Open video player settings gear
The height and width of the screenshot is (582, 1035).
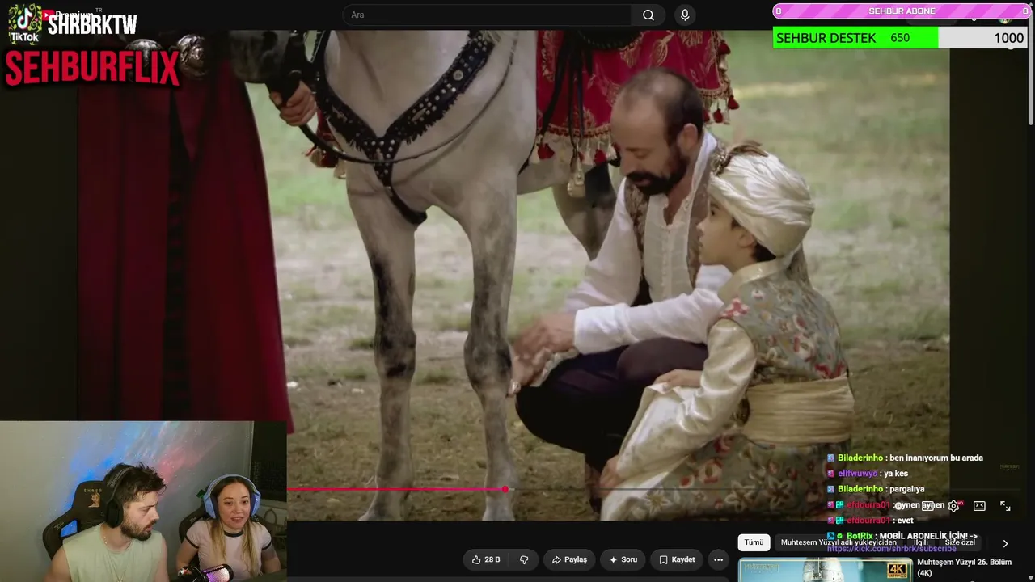(953, 506)
